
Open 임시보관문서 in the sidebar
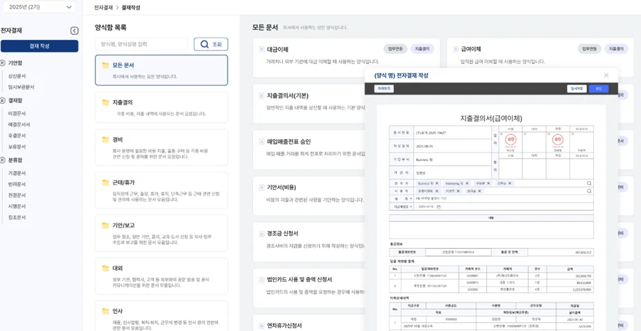pyautogui.click(x=21, y=87)
